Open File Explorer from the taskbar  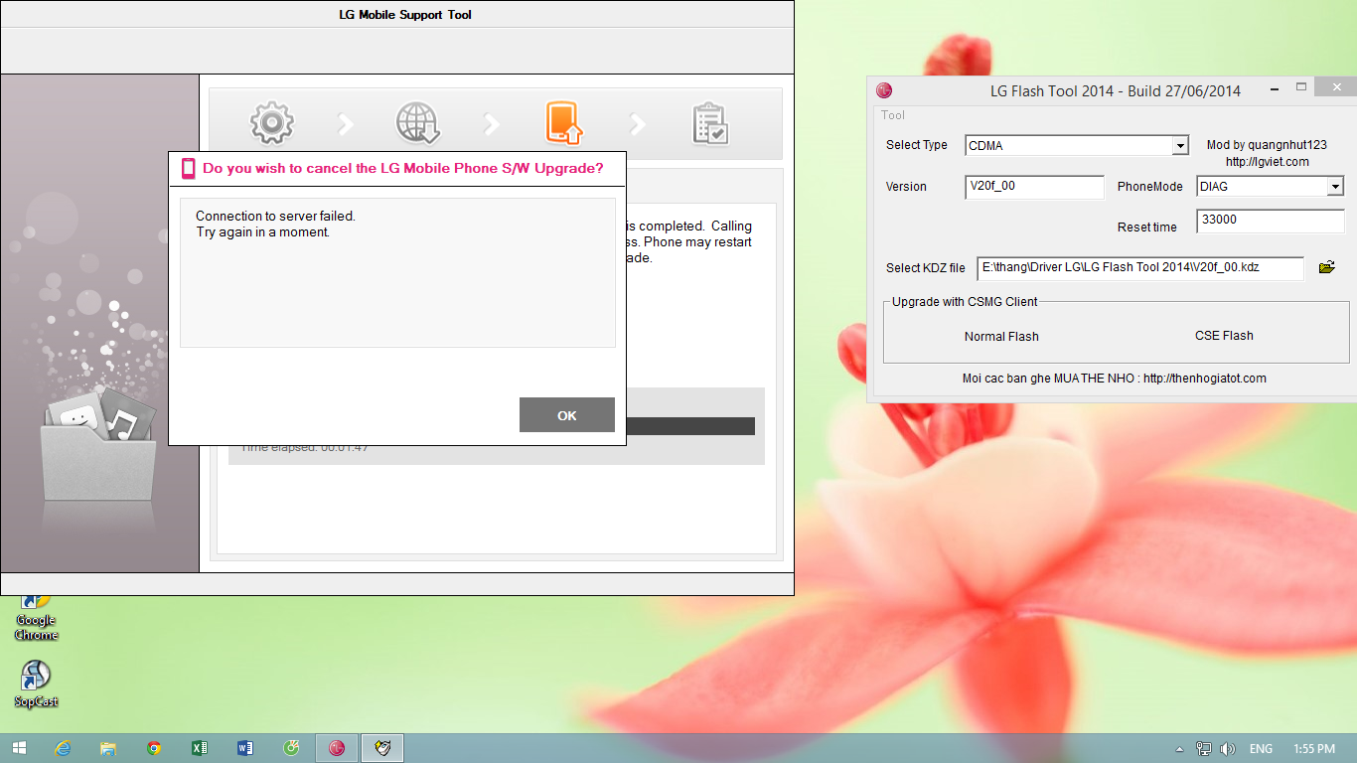coord(108,748)
